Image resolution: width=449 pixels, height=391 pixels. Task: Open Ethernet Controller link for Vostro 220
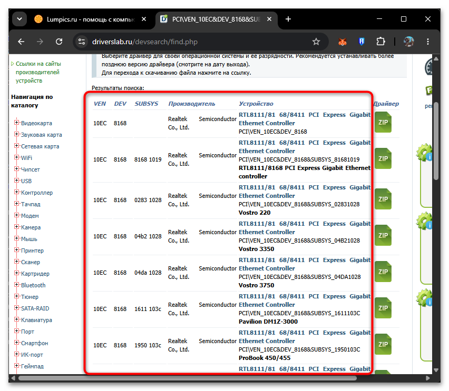click(x=305, y=192)
